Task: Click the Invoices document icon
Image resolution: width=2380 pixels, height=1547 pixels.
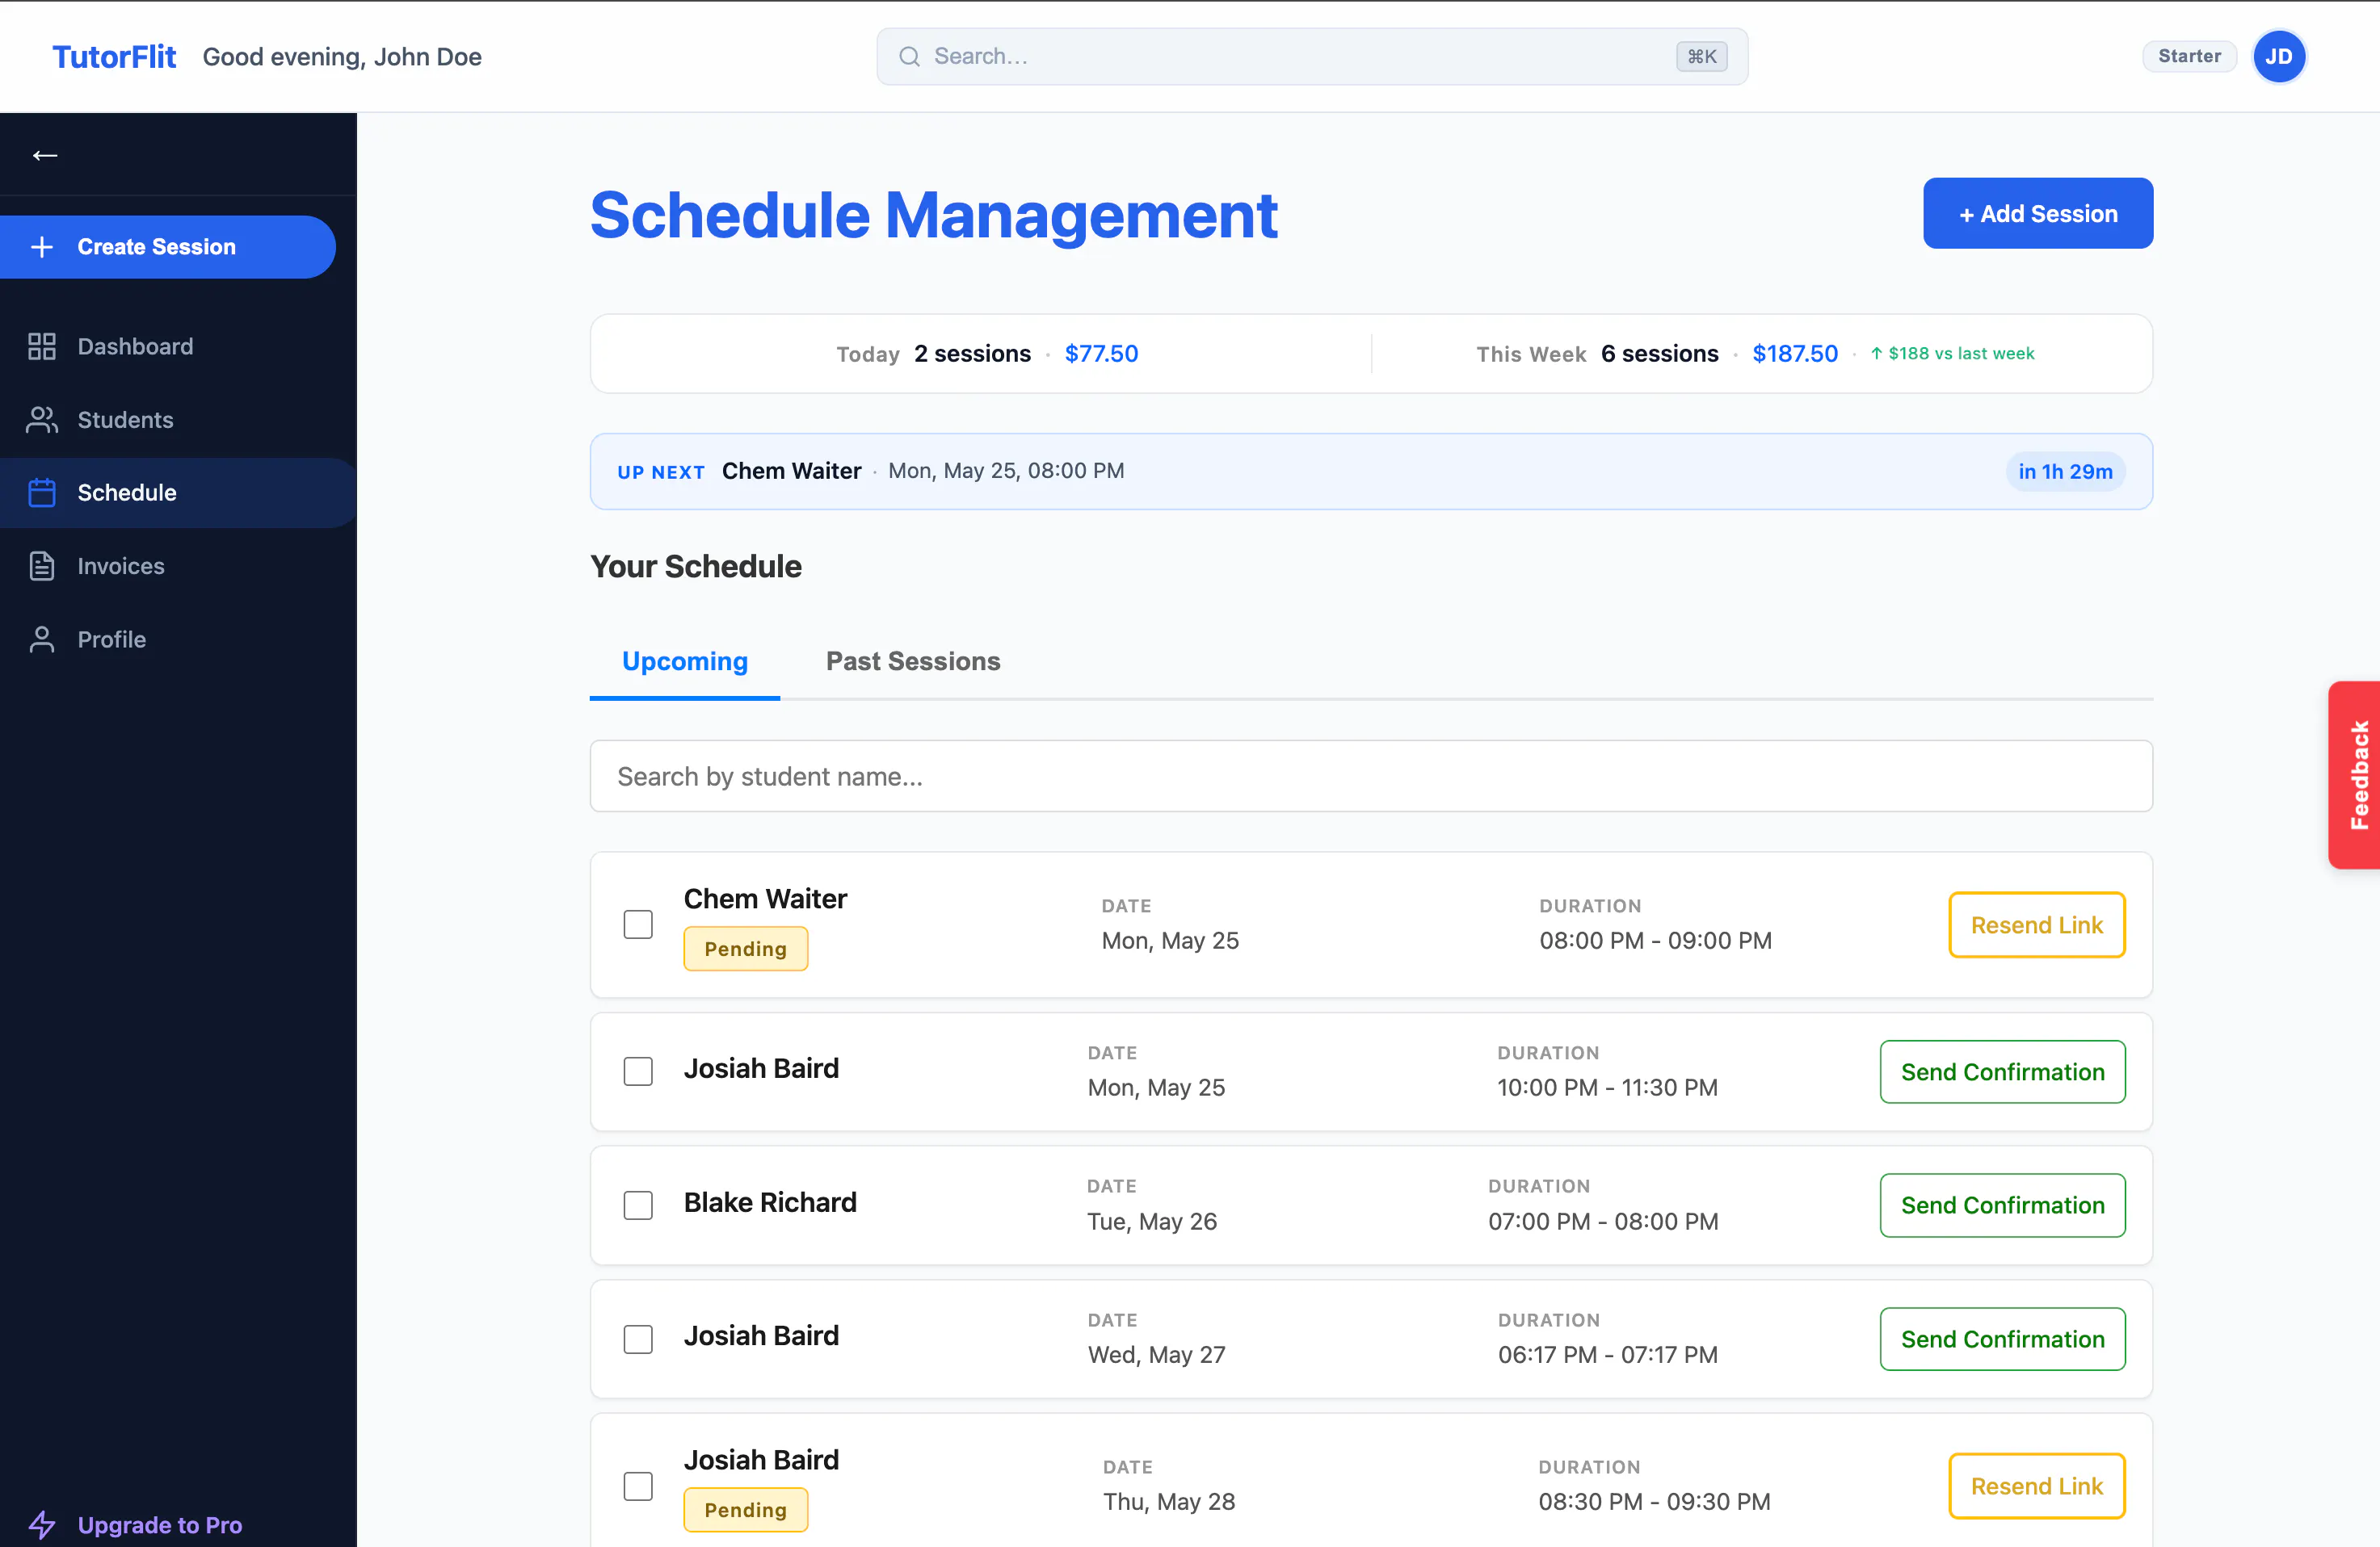Action: tap(41, 566)
